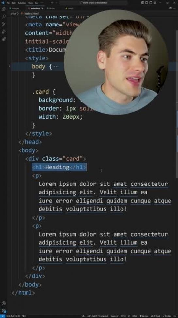
Task: Toggle the bottom panel layout icon
Action: coord(147,3)
